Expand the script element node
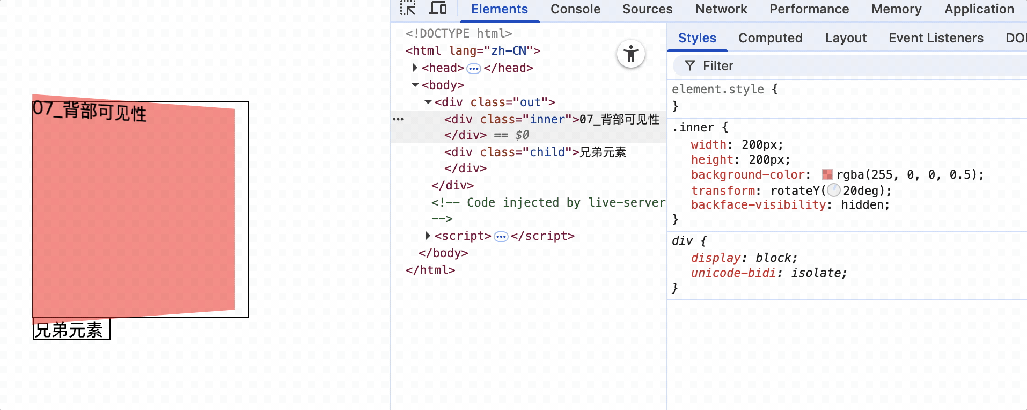Viewport: 1027px width, 410px height. pyautogui.click(x=428, y=236)
